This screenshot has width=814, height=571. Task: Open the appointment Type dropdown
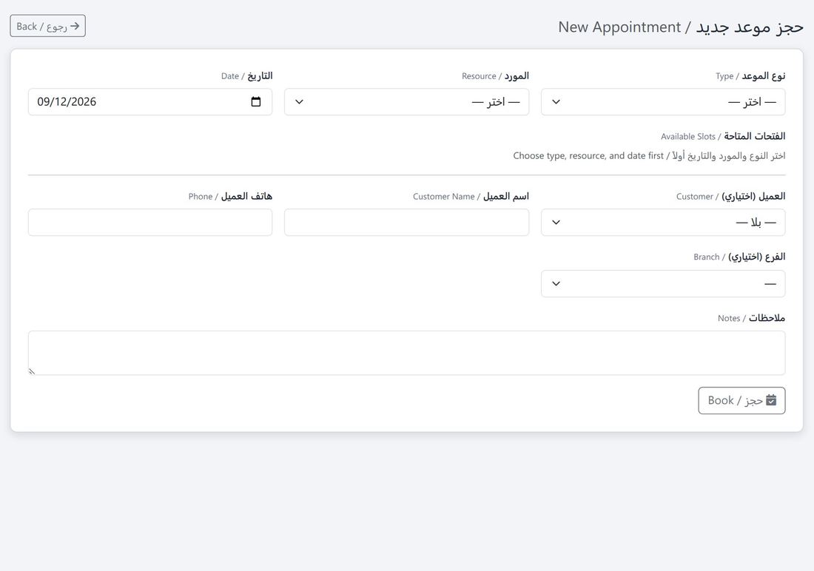click(663, 102)
